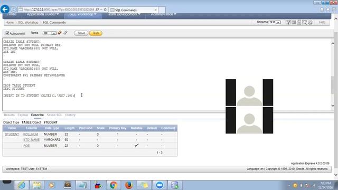The height and width of the screenshot is (190, 338).
Task: Open the SQL Commands toolbar icon beside Schema
Action: click(x=288, y=22)
